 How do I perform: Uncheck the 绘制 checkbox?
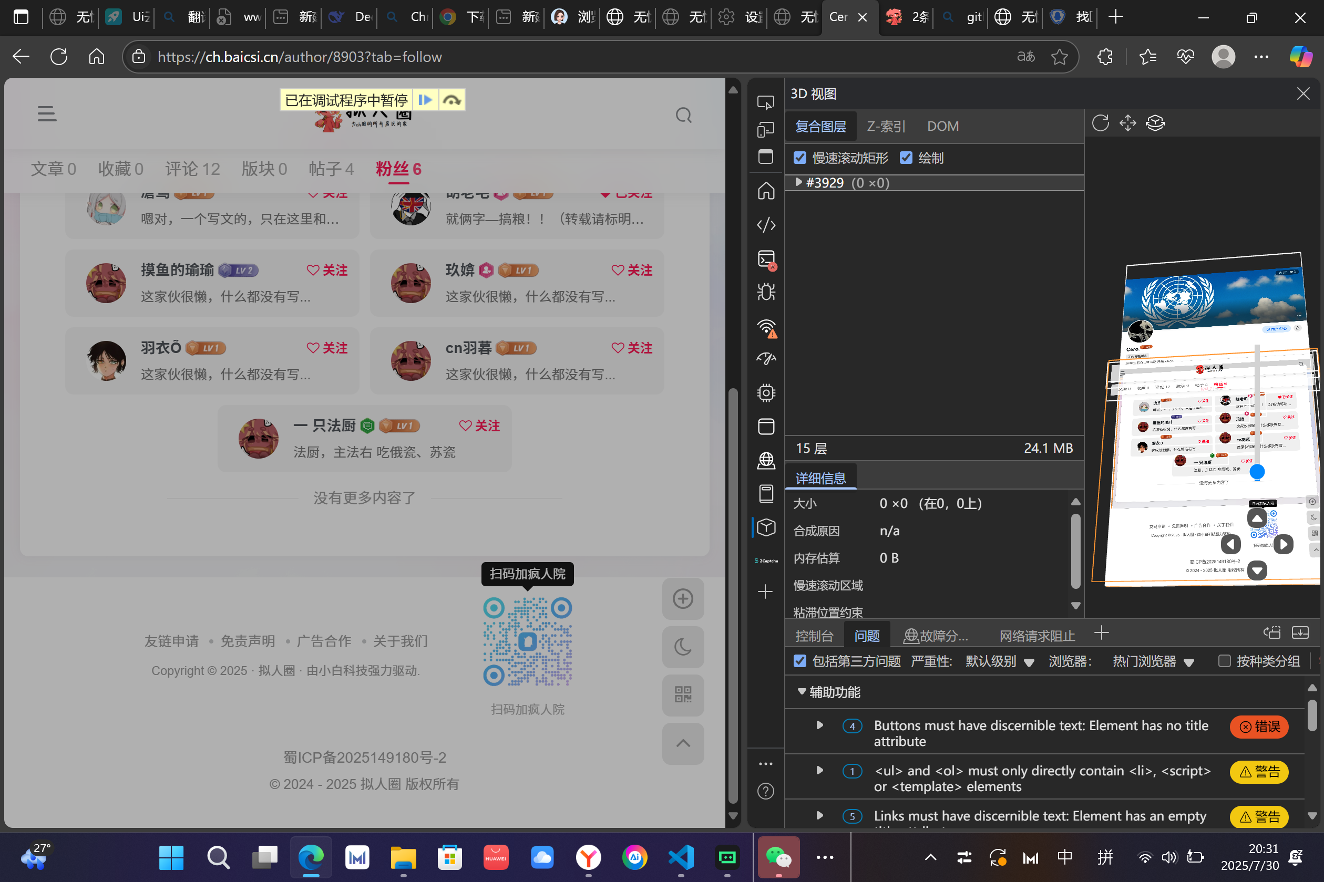point(906,158)
